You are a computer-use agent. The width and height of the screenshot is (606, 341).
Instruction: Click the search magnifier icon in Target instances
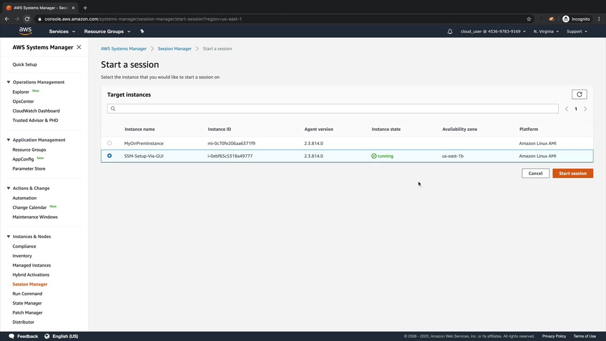113,109
